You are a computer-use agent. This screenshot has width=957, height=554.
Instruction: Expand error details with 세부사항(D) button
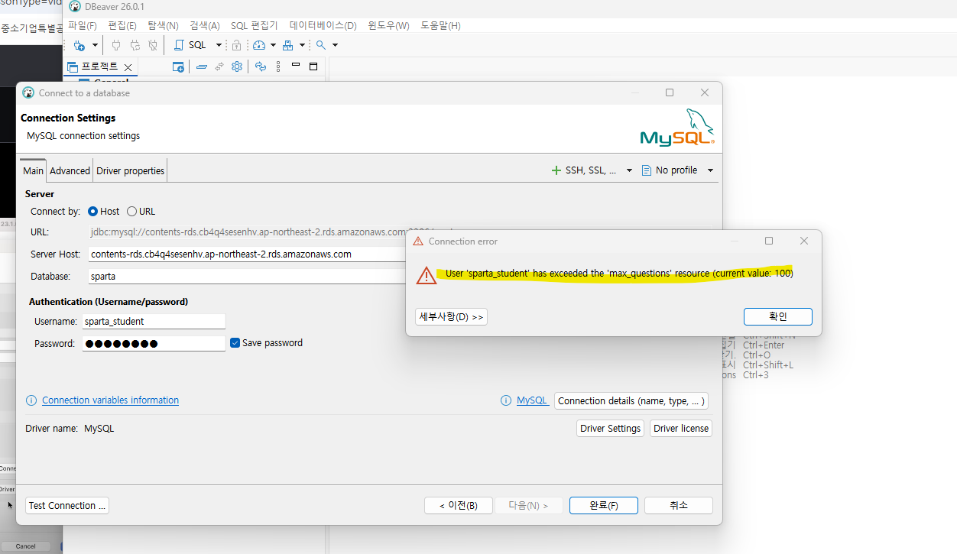451,316
